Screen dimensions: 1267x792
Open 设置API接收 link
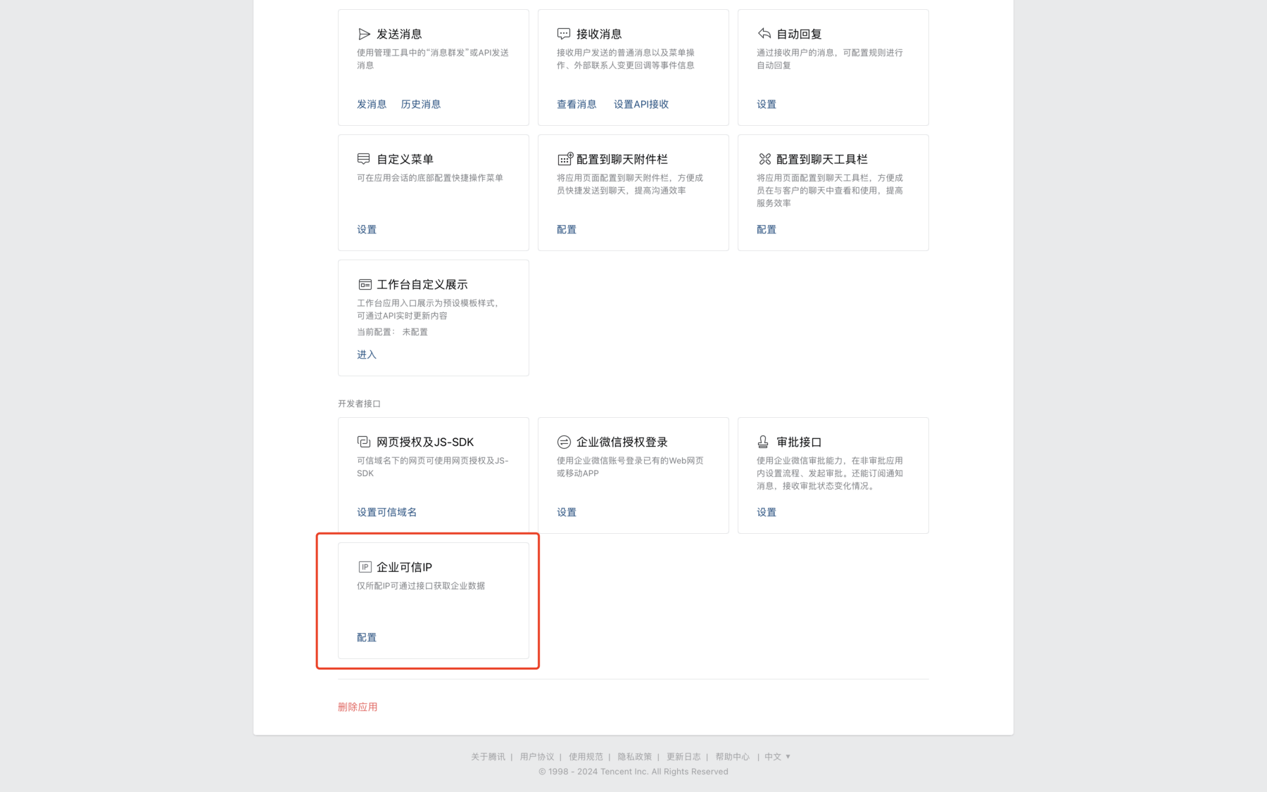tap(641, 104)
